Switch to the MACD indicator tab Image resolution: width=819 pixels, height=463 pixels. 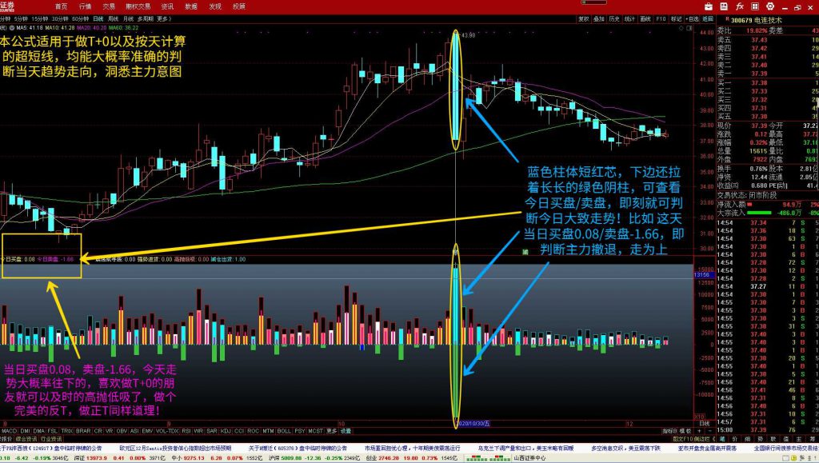pyautogui.click(x=9, y=431)
